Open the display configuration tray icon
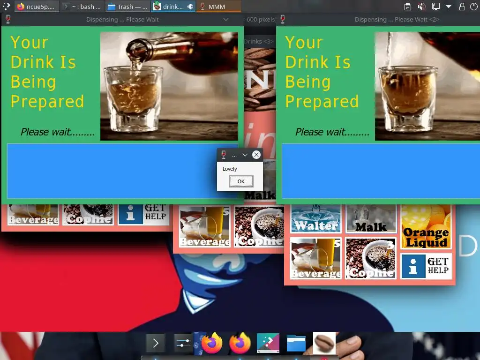This screenshot has height=360, width=480. click(x=435, y=7)
